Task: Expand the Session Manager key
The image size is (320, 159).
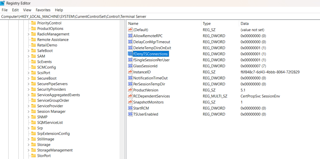Action: coord(28,112)
